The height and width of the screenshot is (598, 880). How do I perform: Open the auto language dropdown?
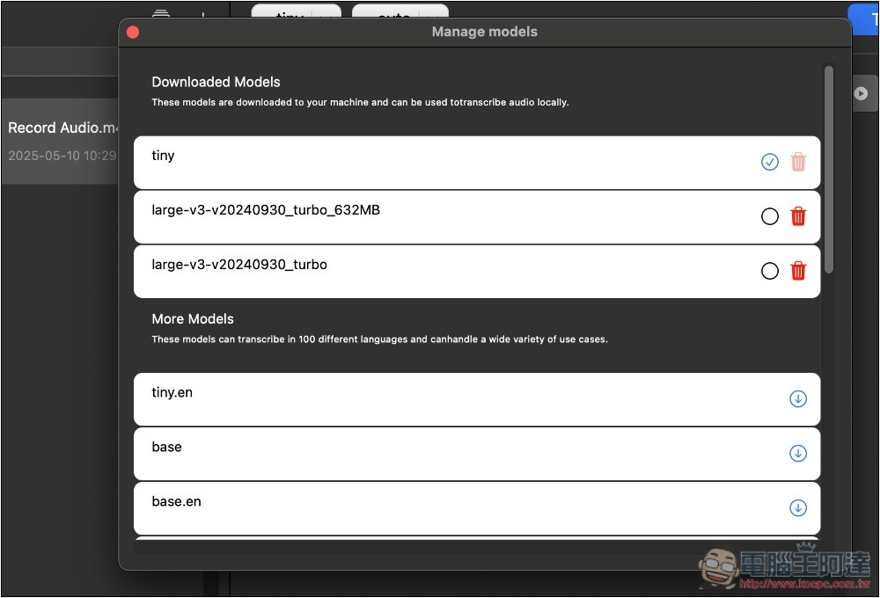(400, 12)
